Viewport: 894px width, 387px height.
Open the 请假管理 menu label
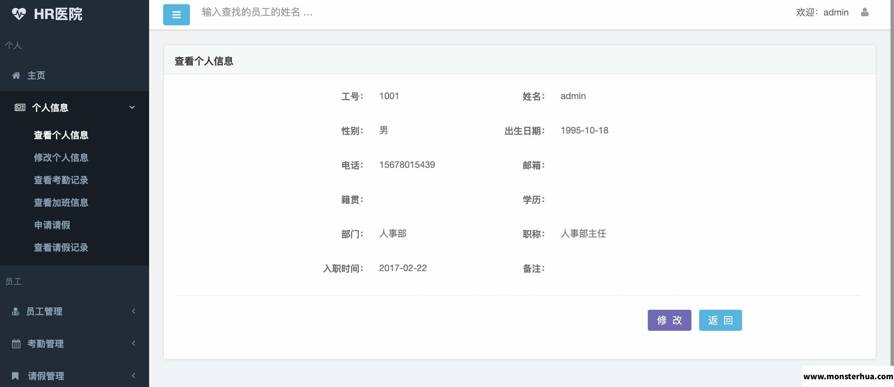46,376
